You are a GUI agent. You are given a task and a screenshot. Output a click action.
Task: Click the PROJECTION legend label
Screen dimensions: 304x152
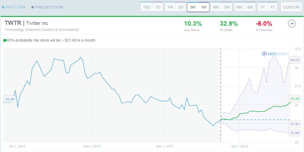pyautogui.click(x=49, y=7)
